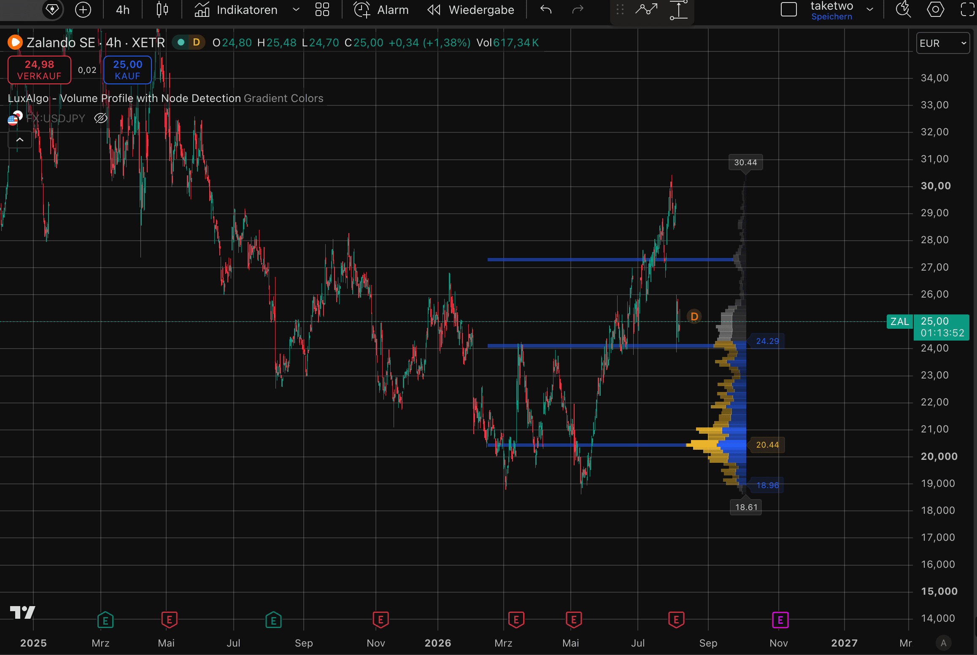Click the 20,000 price axis label

point(939,456)
